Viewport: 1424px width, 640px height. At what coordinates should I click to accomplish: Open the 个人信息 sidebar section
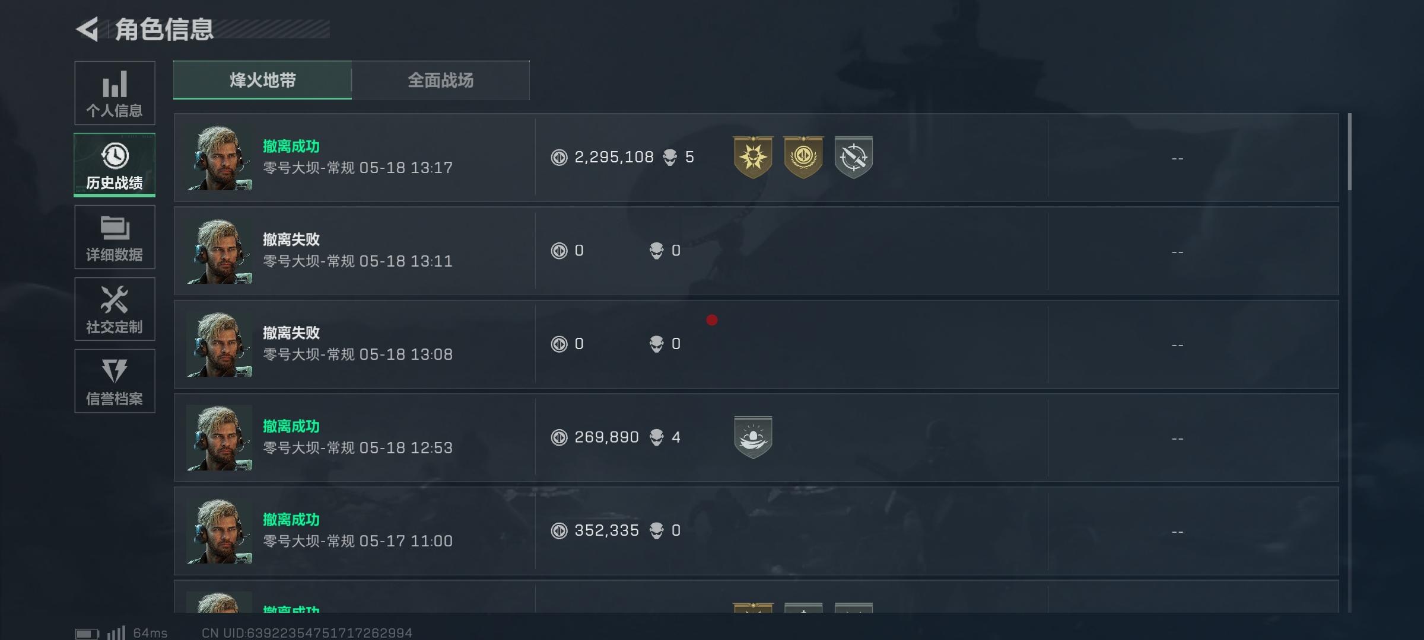coord(115,93)
